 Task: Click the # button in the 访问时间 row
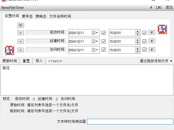point(152,50)
